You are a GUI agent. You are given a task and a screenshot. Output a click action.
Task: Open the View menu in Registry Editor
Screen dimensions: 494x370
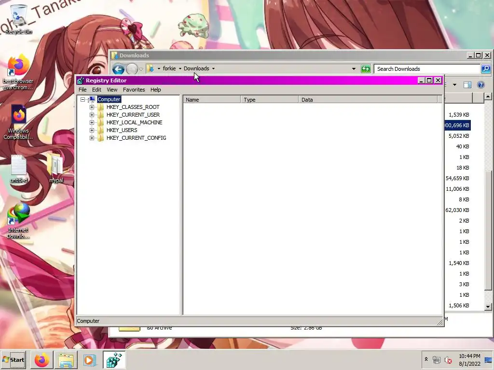tap(112, 90)
